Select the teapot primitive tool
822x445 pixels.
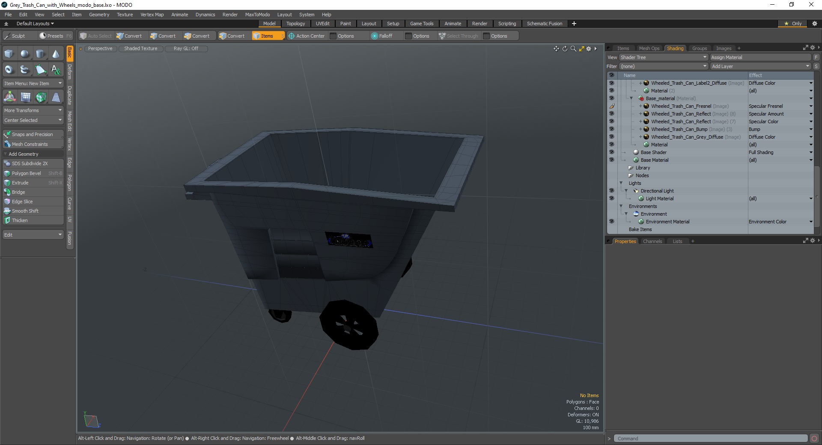click(x=25, y=69)
